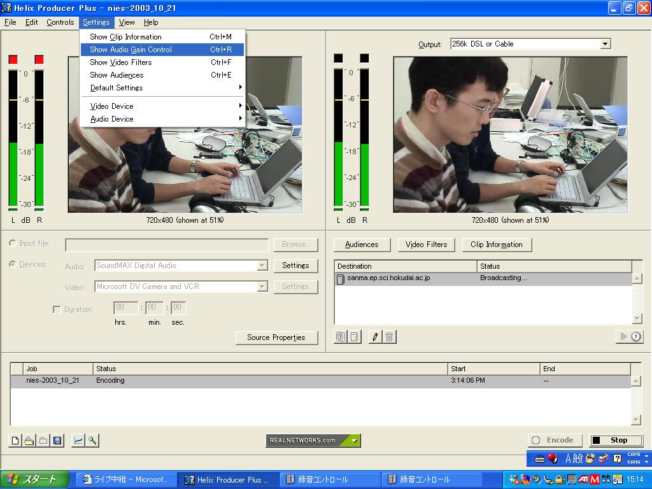Click the wrench preferences icon
This screenshot has height=489, width=652.
[x=92, y=440]
